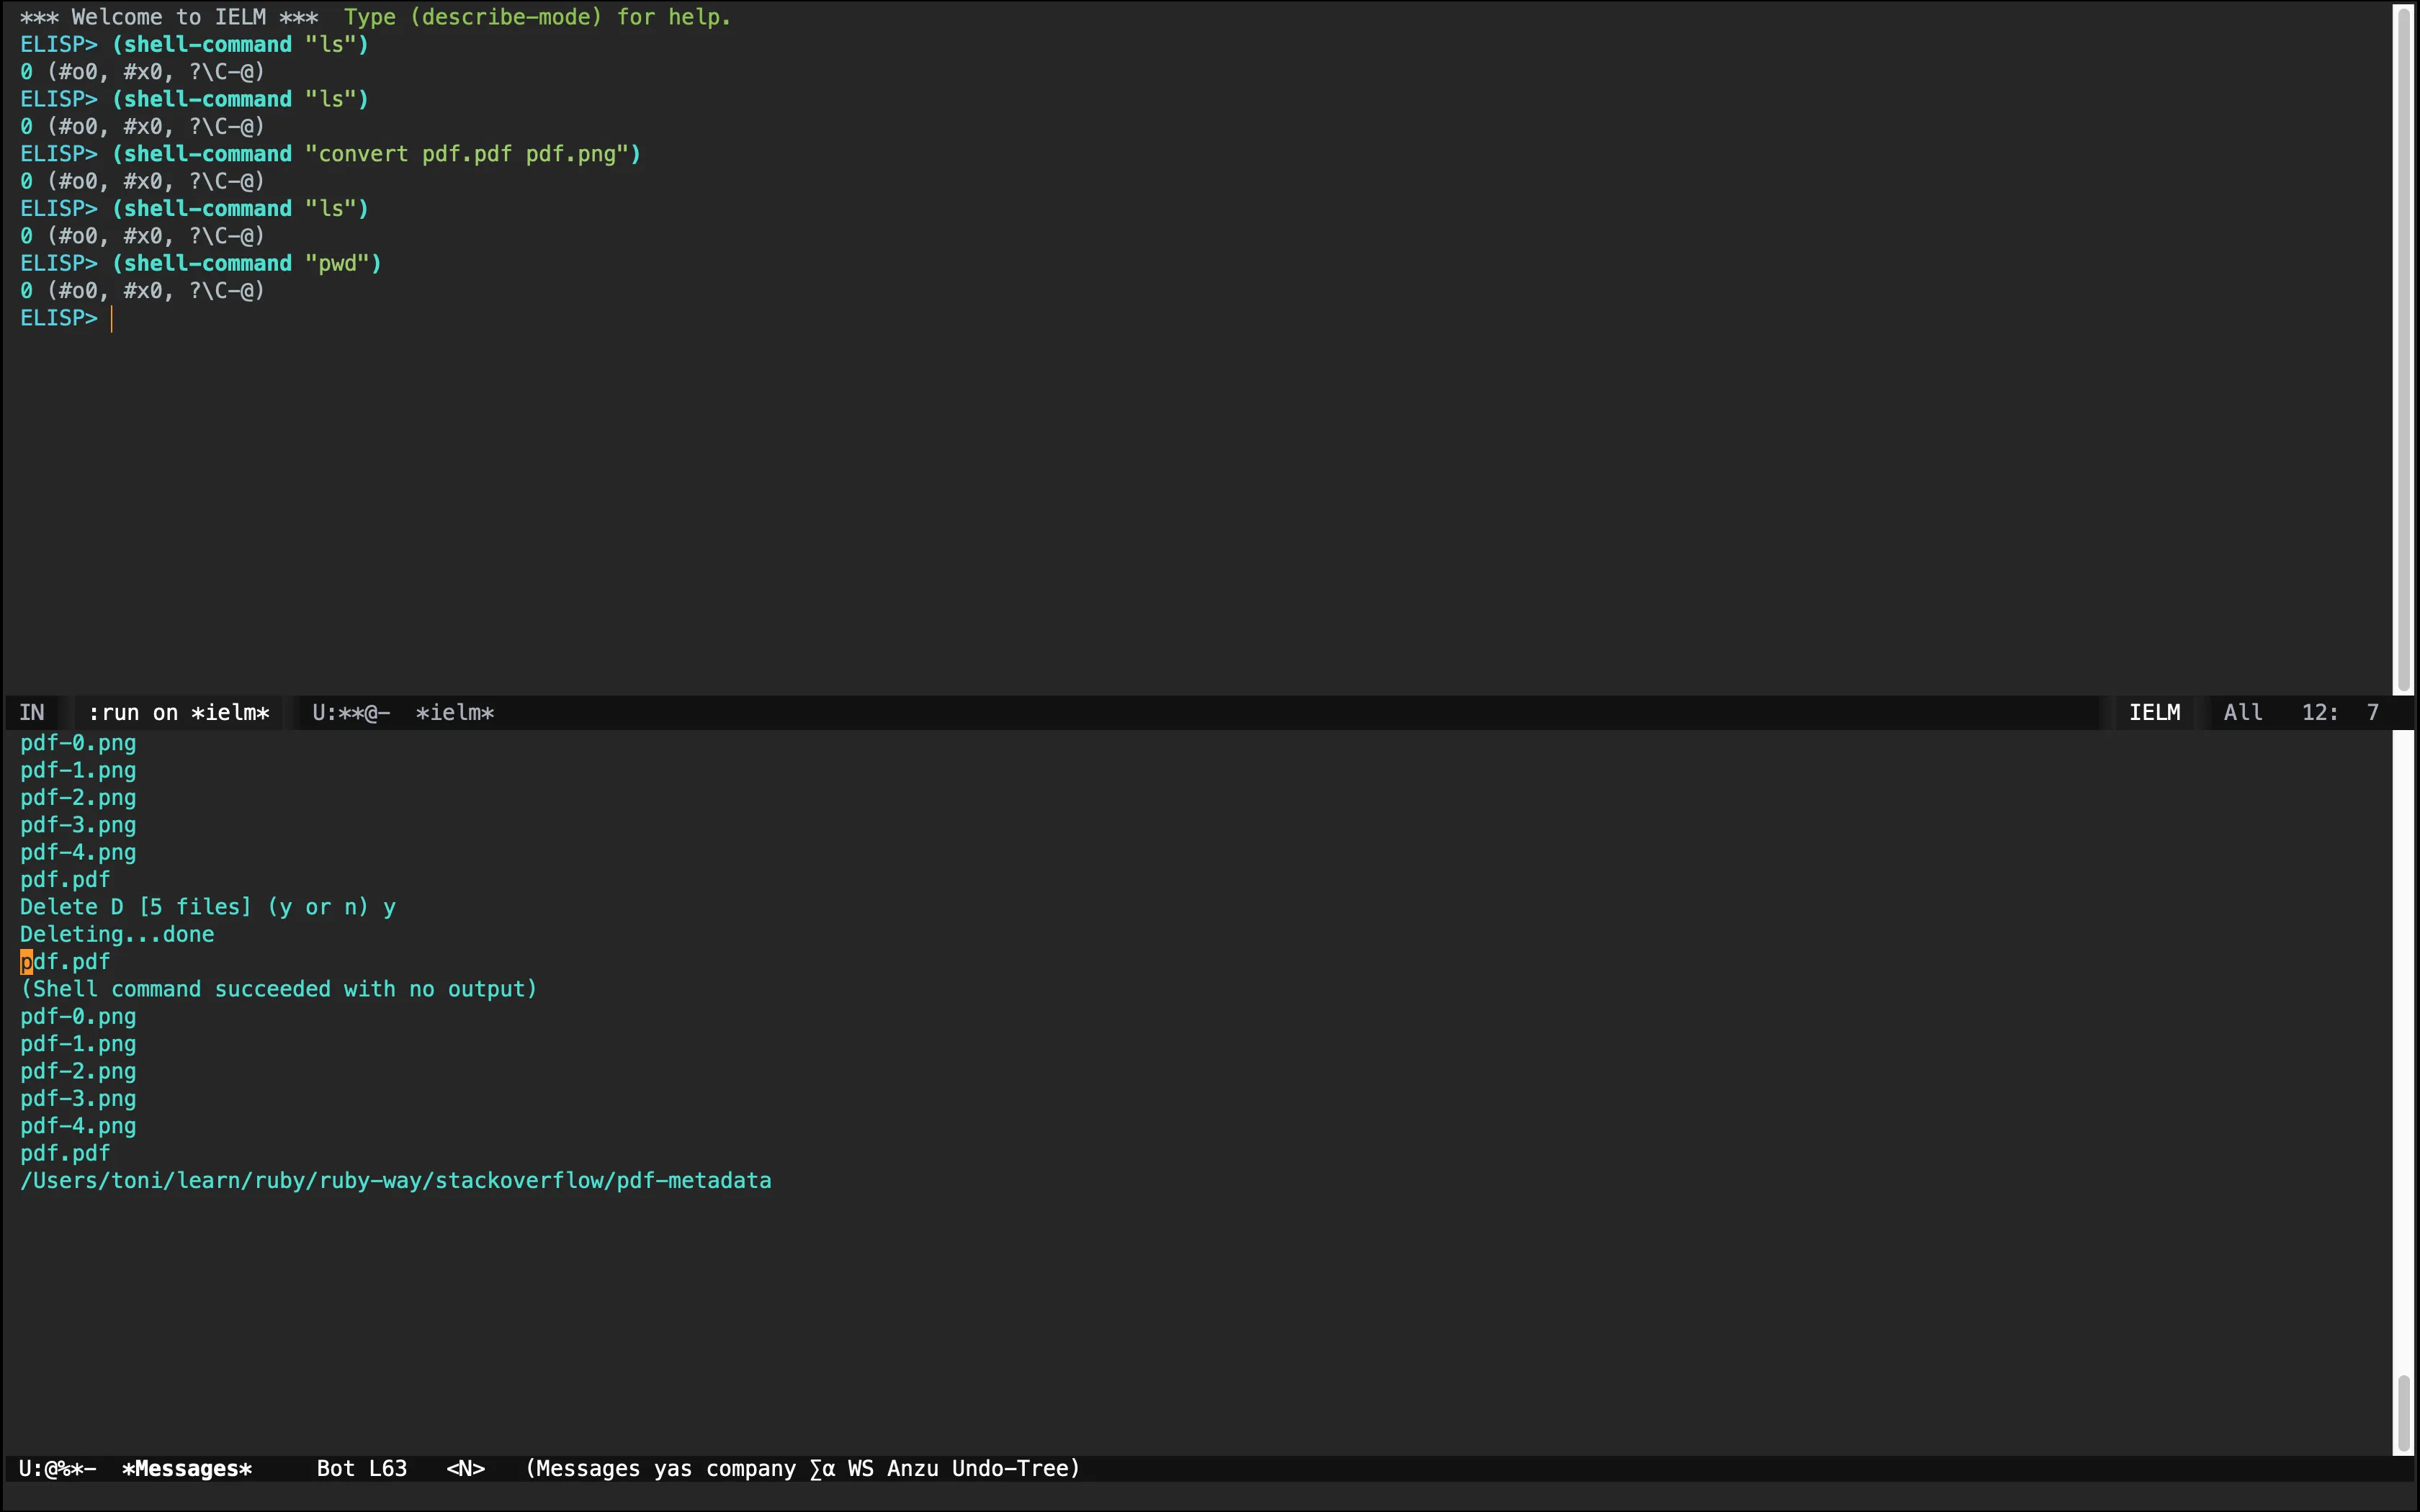The height and width of the screenshot is (1512, 2420).
Task: Place cursor at the empty ELISP> prompt
Action: pyautogui.click(x=112, y=318)
